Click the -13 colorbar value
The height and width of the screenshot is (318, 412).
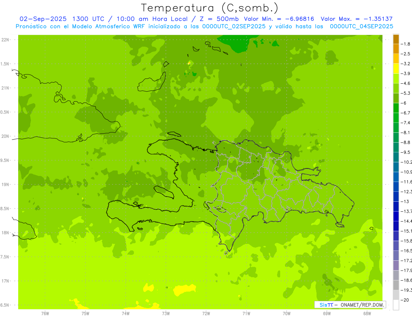(x=404, y=201)
